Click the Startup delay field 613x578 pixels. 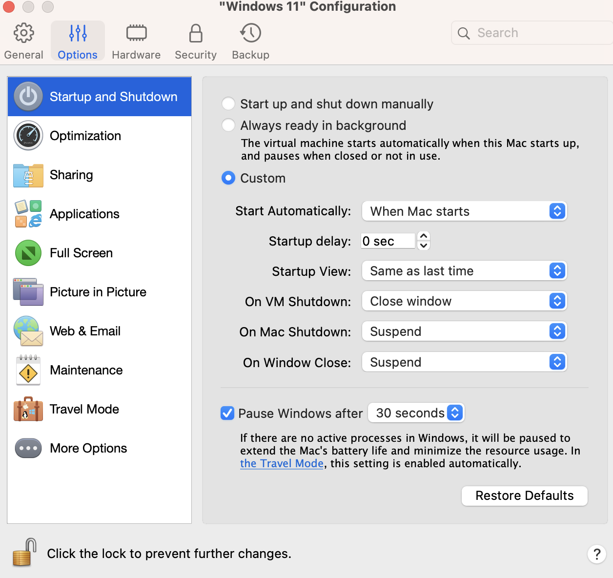pos(388,241)
